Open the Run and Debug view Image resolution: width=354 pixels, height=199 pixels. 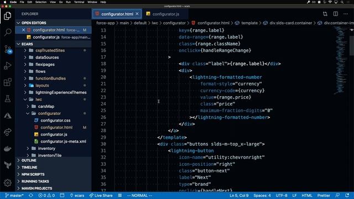pyautogui.click(x=7, y=66)
